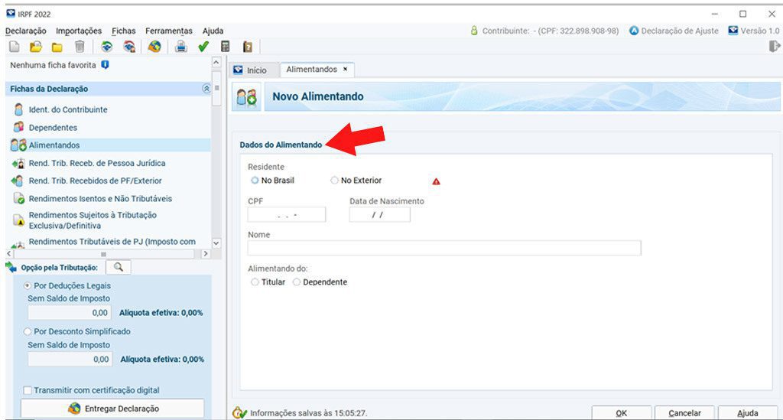Click fichas list scroll-down arrow
Screen dimensions: 783x420
click(x=216, y=243)
